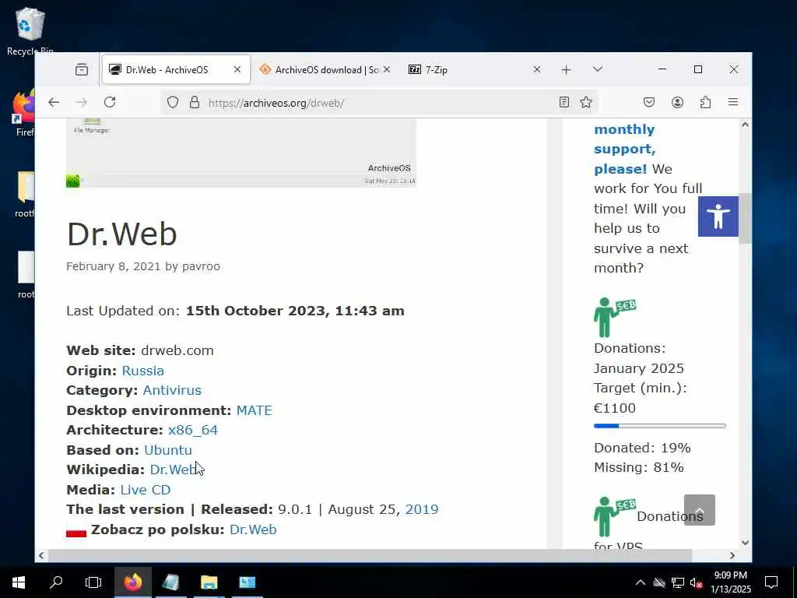Click the network tray icon
797x598 pixels.
click(678, 582)
